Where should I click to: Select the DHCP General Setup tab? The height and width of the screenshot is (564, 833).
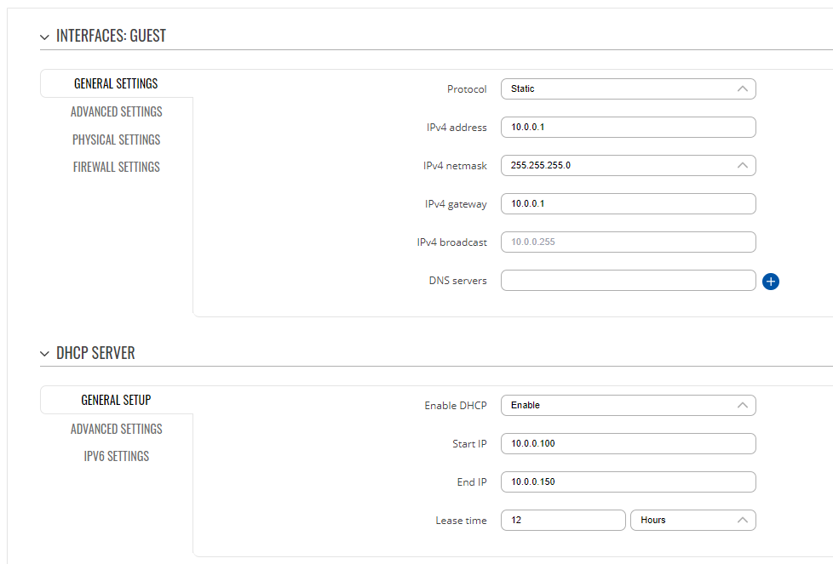point(117,400)
